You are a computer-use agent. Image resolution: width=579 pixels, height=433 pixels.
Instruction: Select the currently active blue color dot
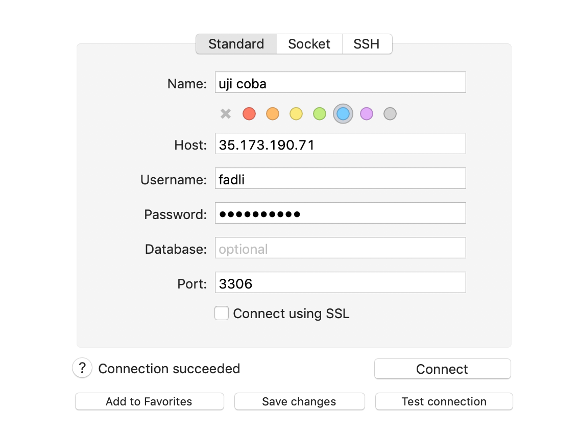coord(343,113)
